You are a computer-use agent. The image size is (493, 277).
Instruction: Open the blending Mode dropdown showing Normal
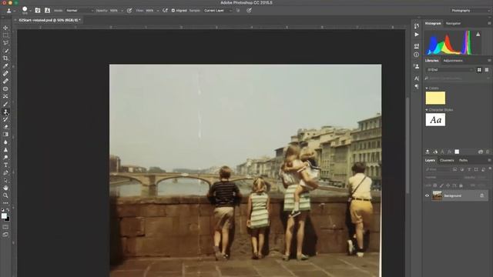click(80, 10)
